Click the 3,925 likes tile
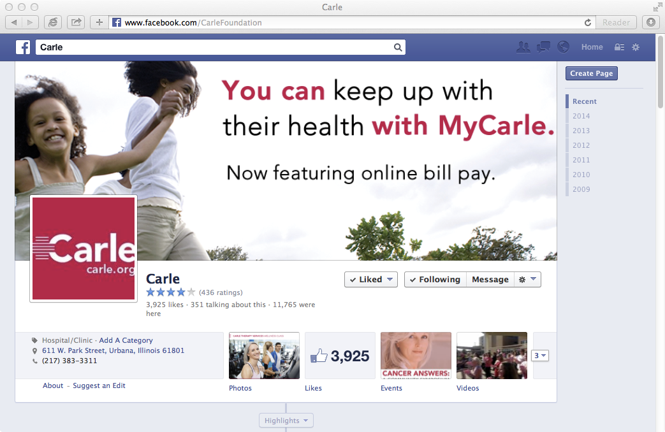This screenshot has width=665, height=432. [x=340, y=356]
